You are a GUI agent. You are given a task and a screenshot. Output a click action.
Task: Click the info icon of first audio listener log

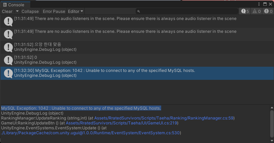[8, 21]
